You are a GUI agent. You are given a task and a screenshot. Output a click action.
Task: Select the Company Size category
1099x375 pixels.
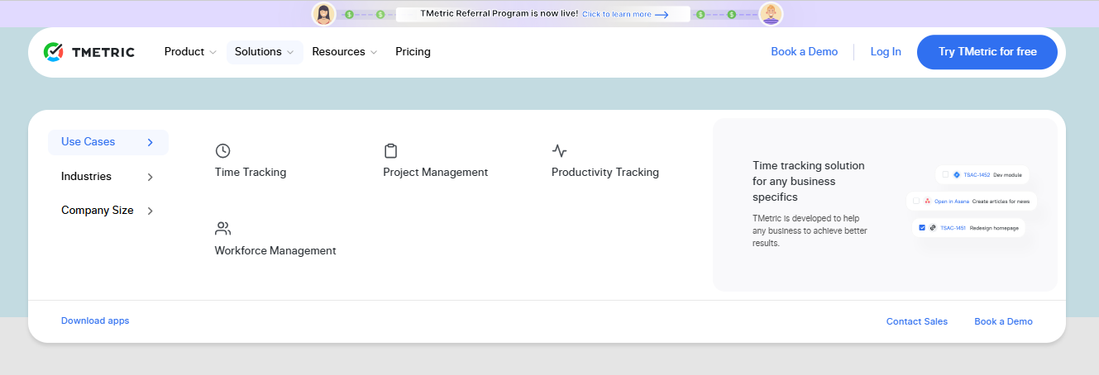coord(108,211)
